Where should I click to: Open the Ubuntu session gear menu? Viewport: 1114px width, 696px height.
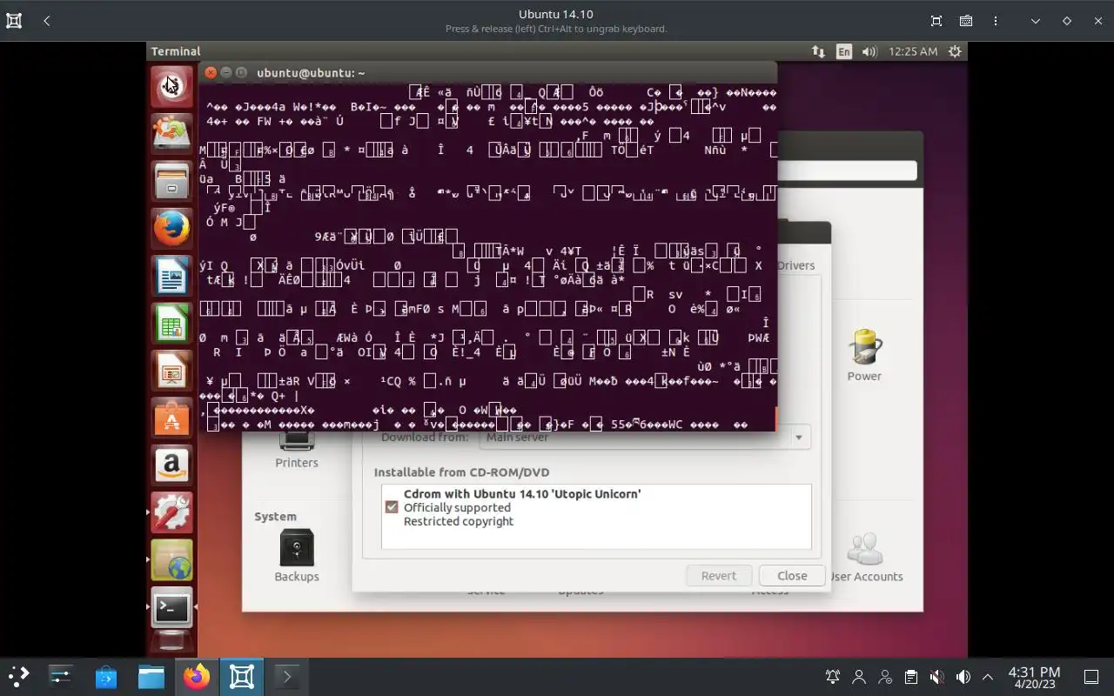[955, 51]
